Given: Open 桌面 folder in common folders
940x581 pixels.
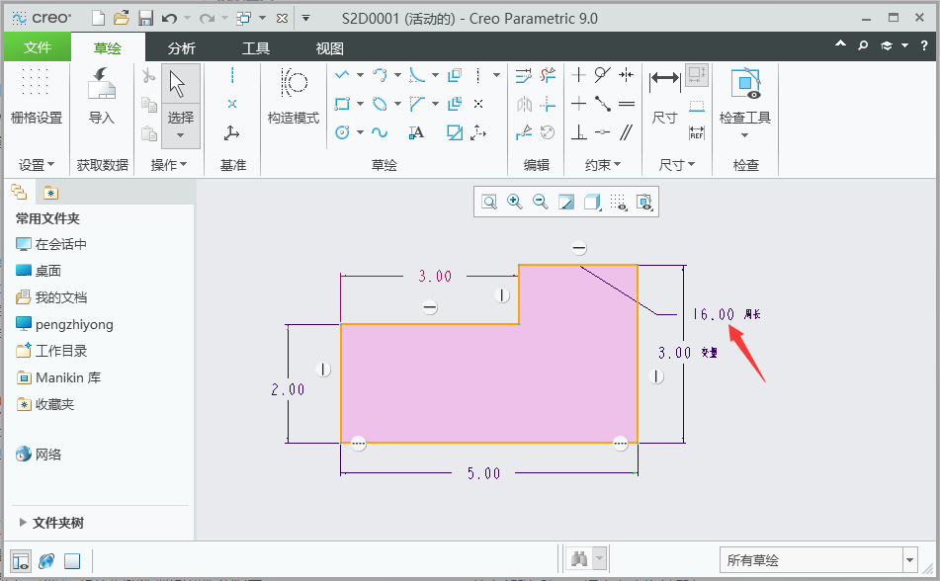Looking at the screenshot, I should 39,271.
